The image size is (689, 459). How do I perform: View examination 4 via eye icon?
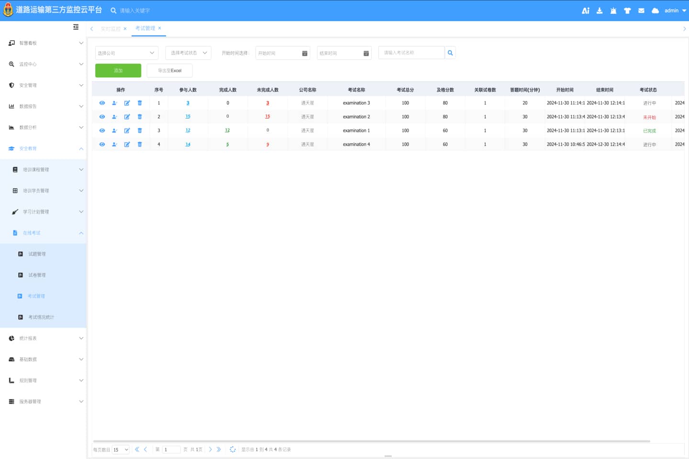point(102,144)
